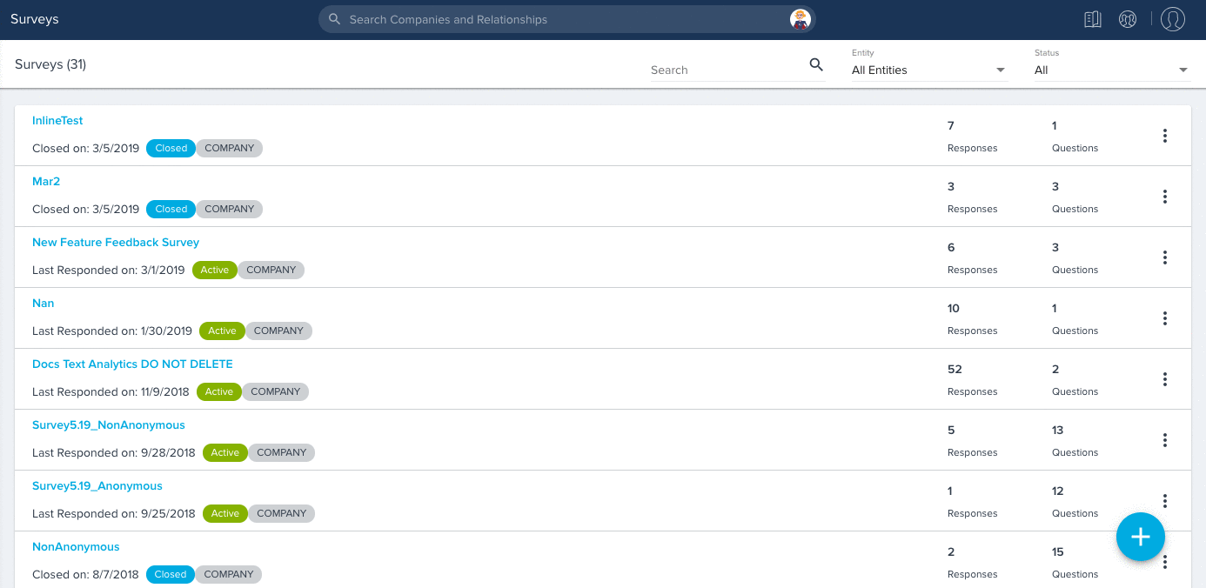The width and height of the screenshot is (1206, 588).
Task: Click 12 Questions on Survey5.19_Anonymous
Action: point(1075,501)
